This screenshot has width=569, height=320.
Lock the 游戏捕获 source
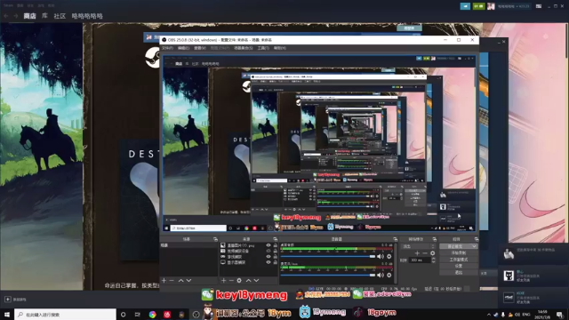[275, 257]
